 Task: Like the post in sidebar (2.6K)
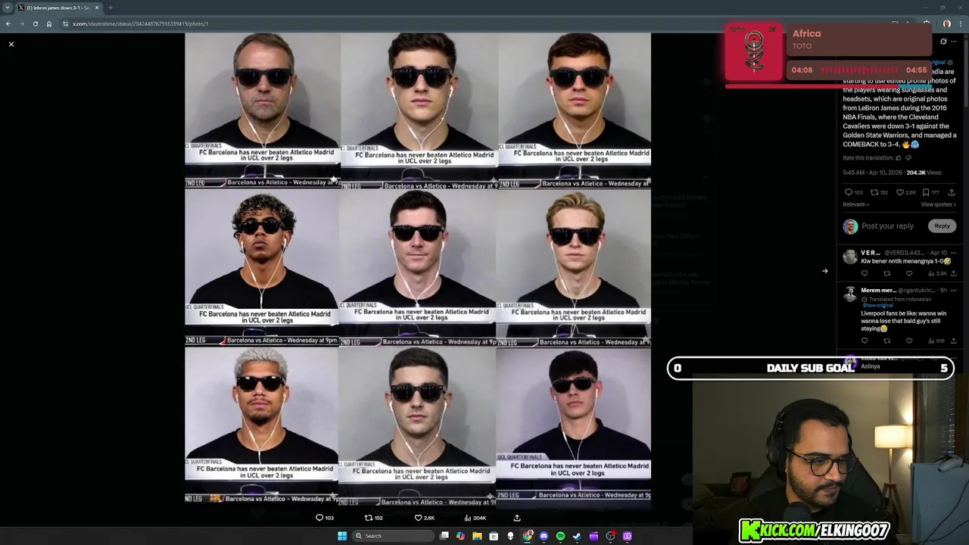click(905, 192)
